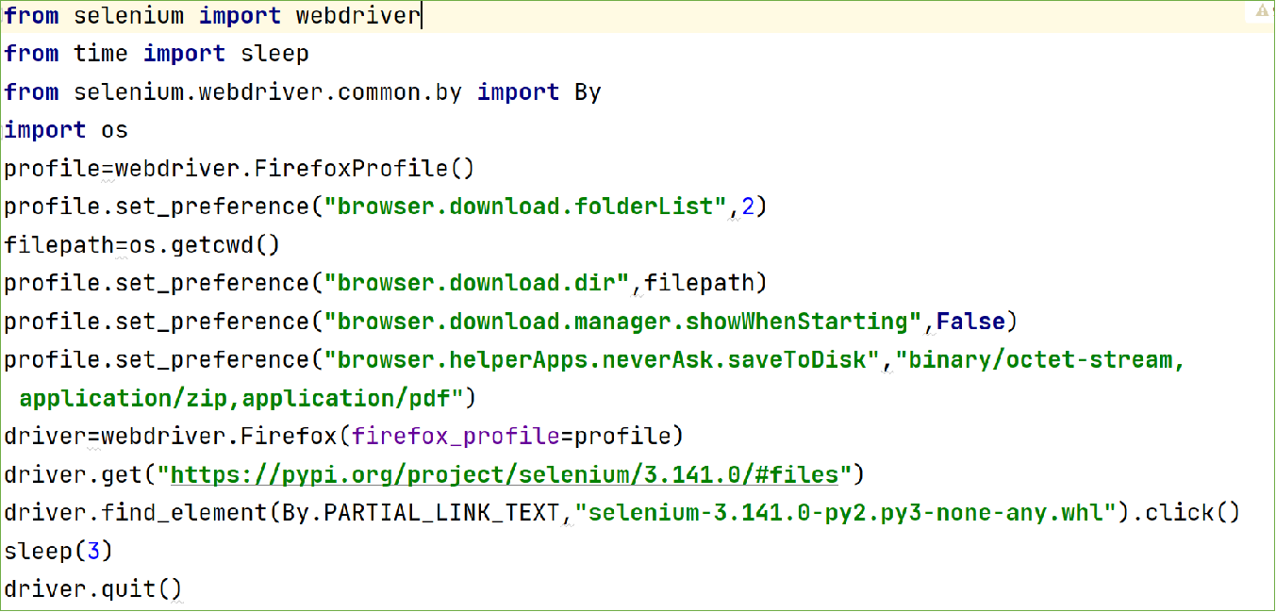1276x612 pixels.
Task: Click 'os.getcwd()' in the filepath line
Action: [205, 245]
